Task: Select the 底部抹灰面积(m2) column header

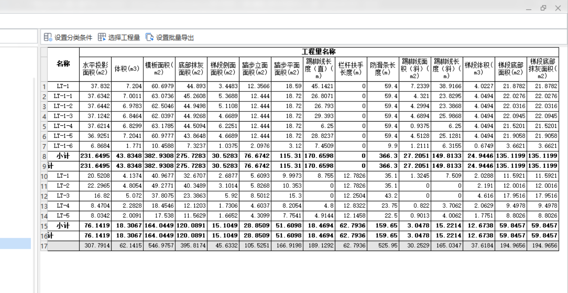Action: tap(191, 69)
